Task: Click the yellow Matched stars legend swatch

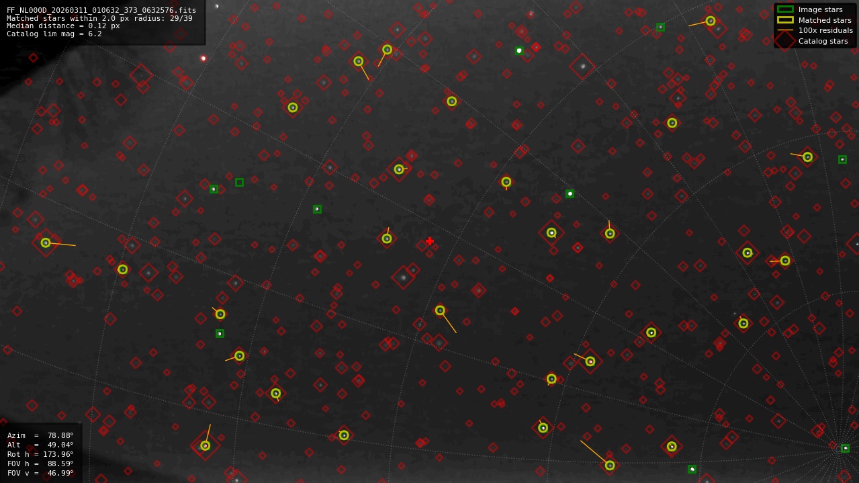Action: click(785, 20)
